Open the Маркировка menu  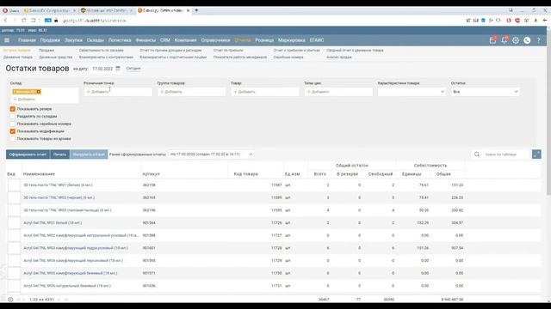point(291,40)
